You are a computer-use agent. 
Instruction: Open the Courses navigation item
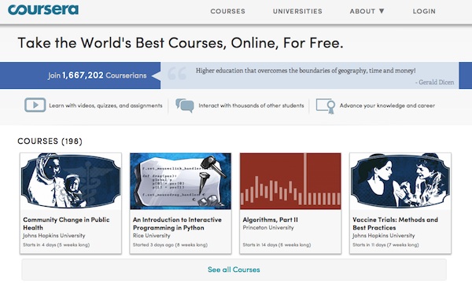pos(228,12)
